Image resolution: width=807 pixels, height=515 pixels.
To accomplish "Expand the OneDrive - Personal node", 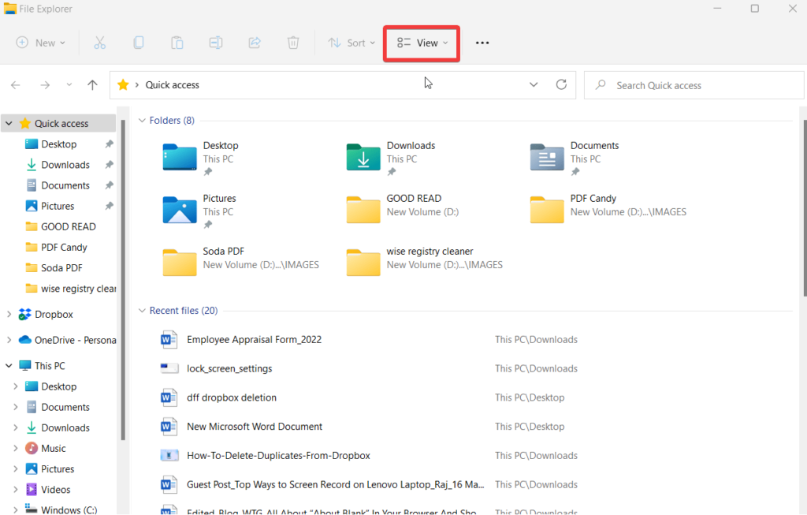I will 9,340.
